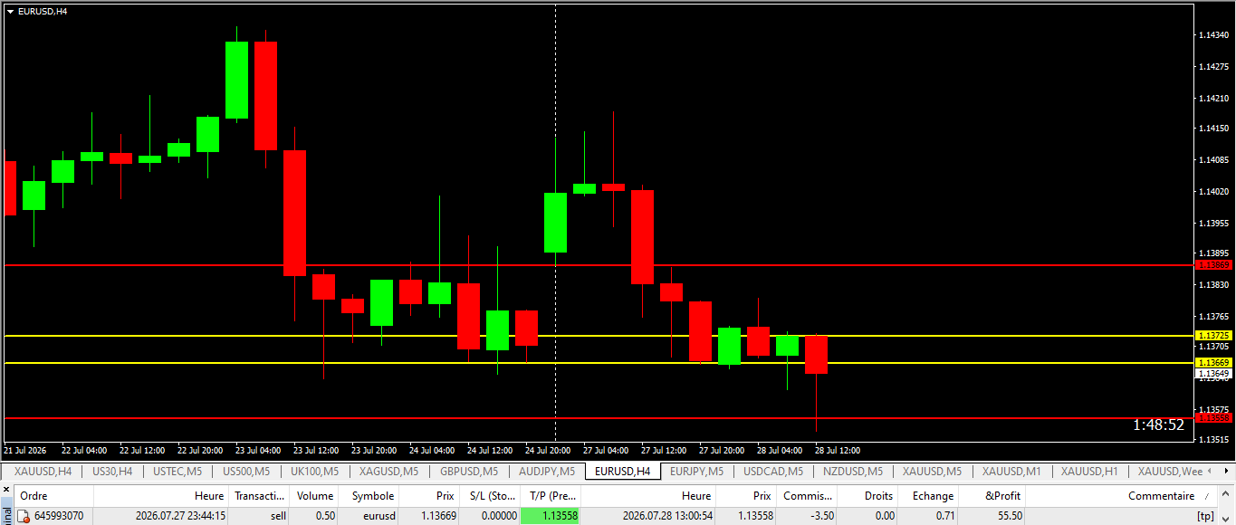
Task: Switch to the UK100,M5 chart tab
Action: [315, 472]
